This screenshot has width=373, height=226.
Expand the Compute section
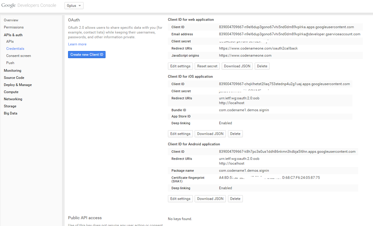point(11,92)
